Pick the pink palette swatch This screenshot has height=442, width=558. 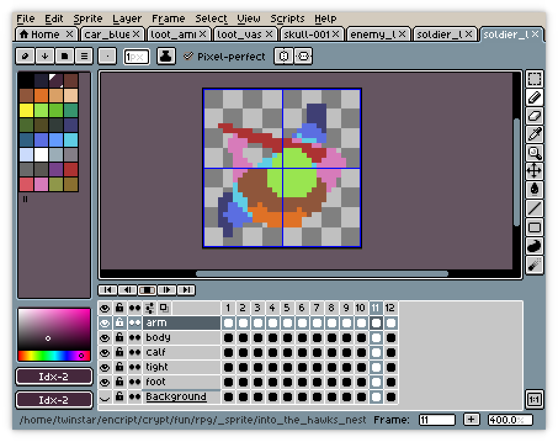point(41,184)
